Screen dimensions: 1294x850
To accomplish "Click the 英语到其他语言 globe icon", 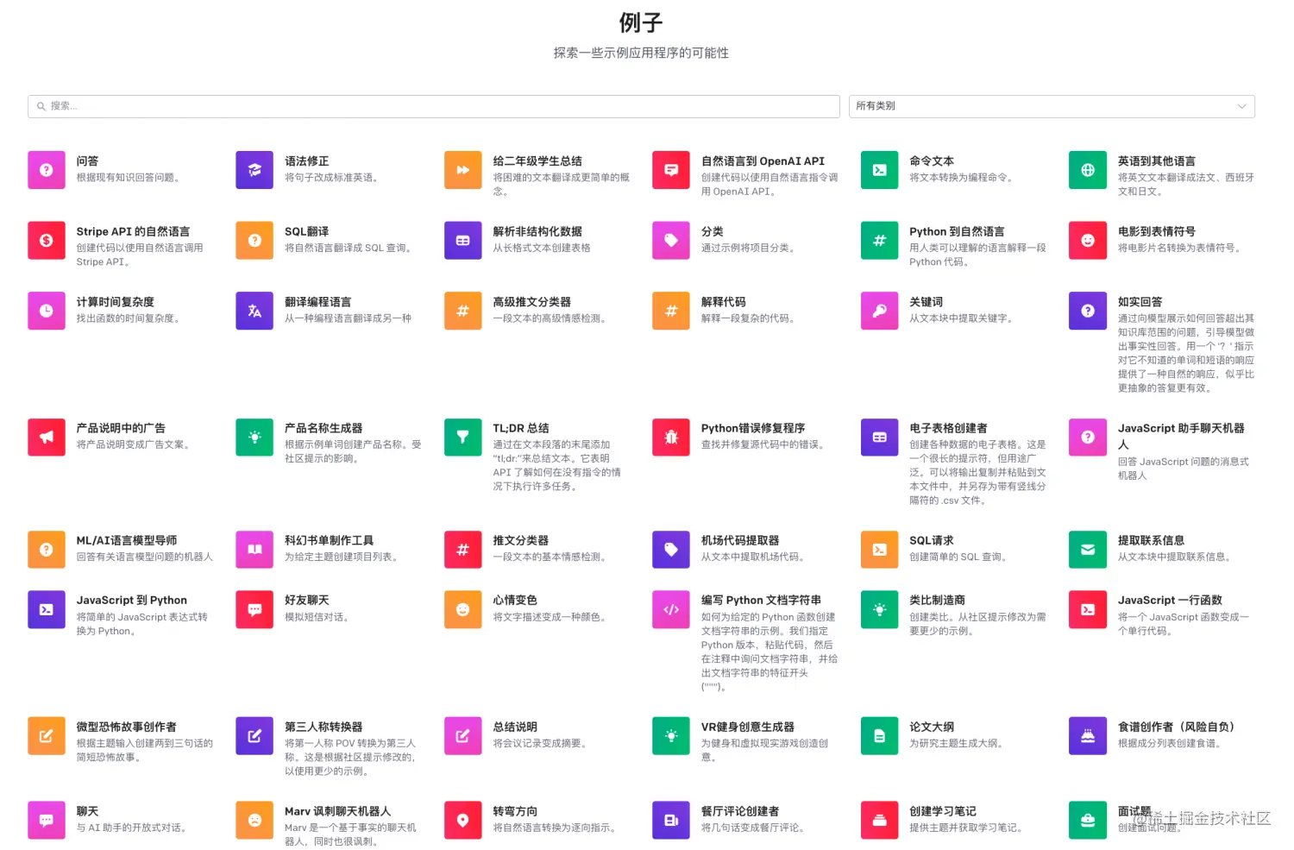I will click(x=1088, y=170).
